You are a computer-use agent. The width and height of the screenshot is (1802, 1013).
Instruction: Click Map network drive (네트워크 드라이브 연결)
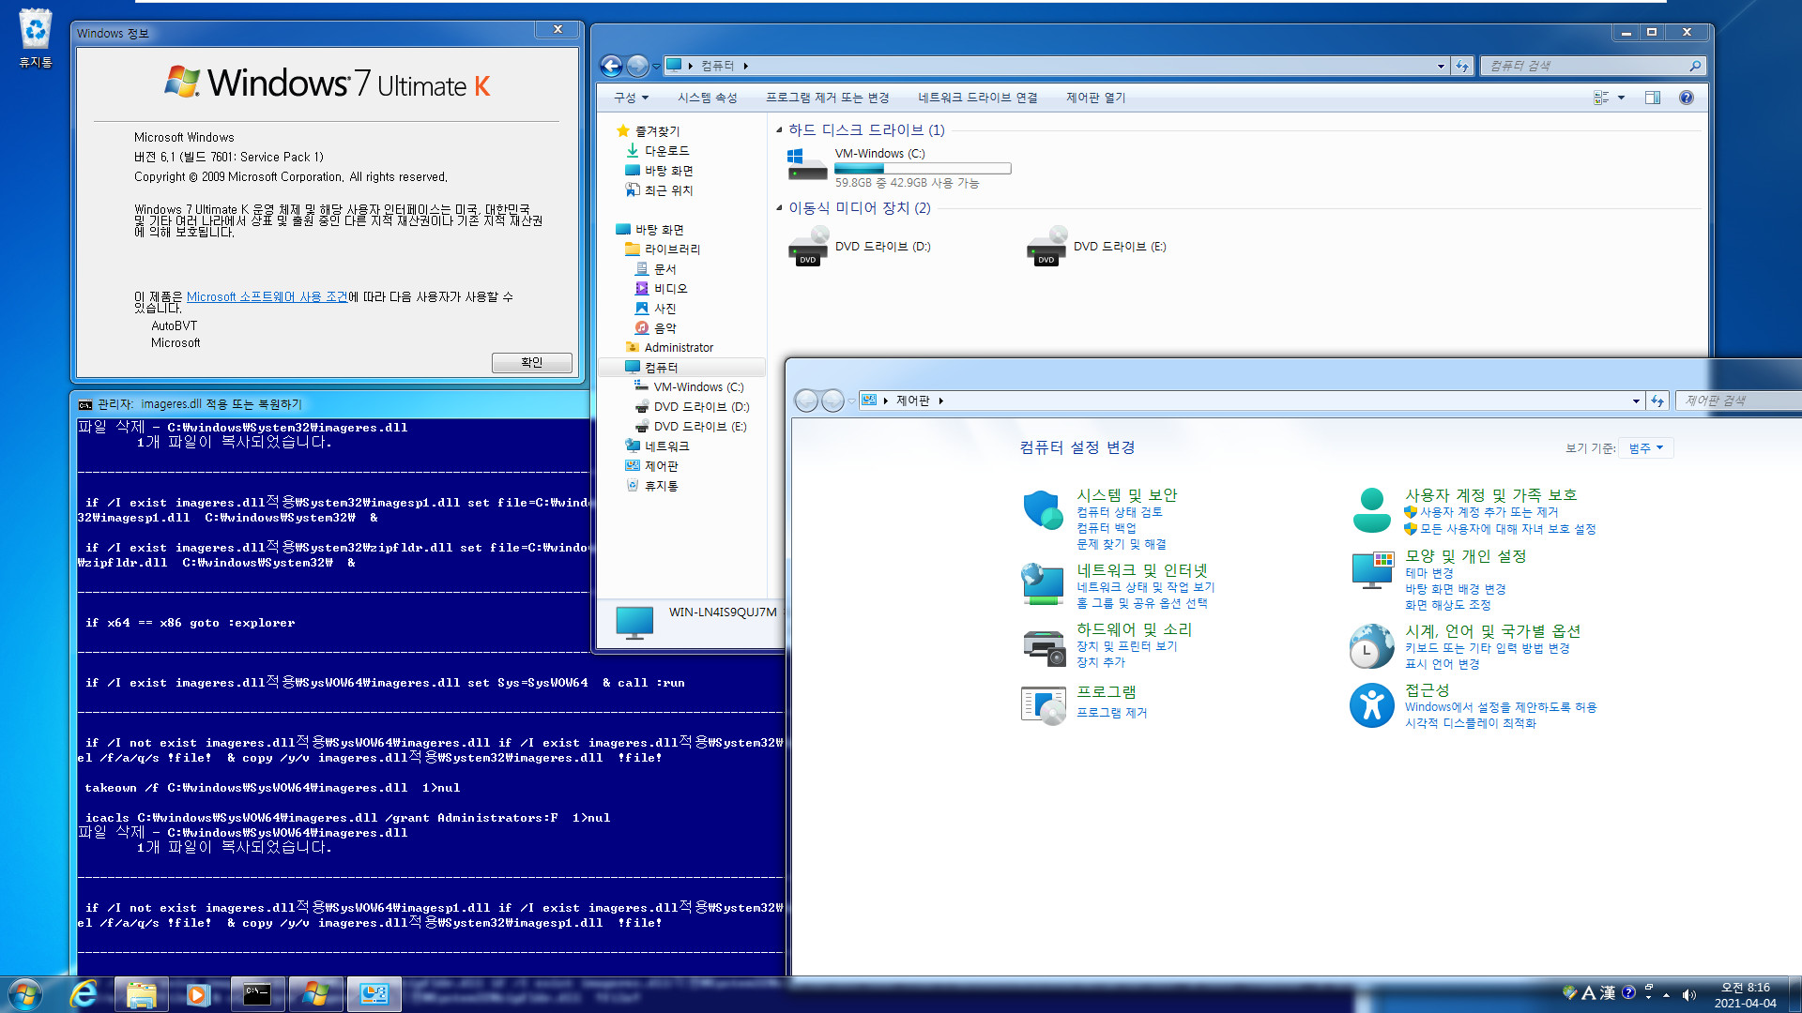coord(977,98)
